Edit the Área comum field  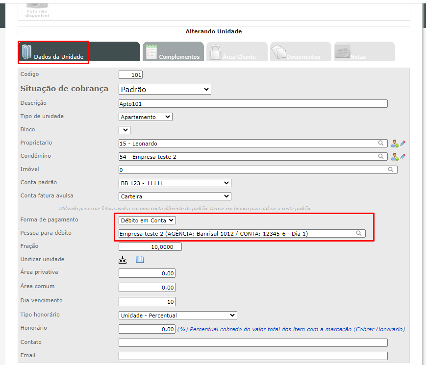(147, 288)
